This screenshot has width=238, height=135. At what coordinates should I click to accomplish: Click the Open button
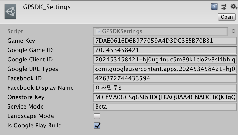tap(226, 17)
